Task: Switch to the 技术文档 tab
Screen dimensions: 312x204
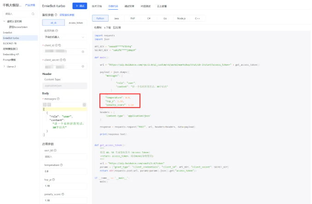Action: tap(97, 6)
